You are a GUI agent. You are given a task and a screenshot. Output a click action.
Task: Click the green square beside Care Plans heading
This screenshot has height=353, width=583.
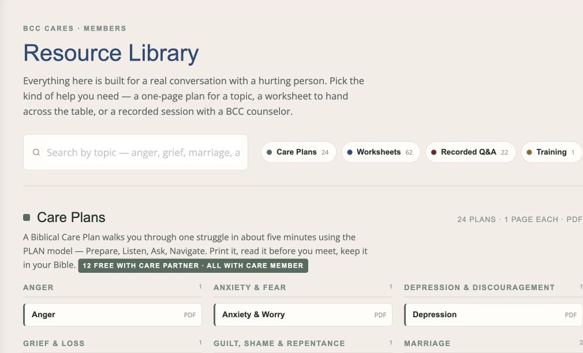pos(27,217)
